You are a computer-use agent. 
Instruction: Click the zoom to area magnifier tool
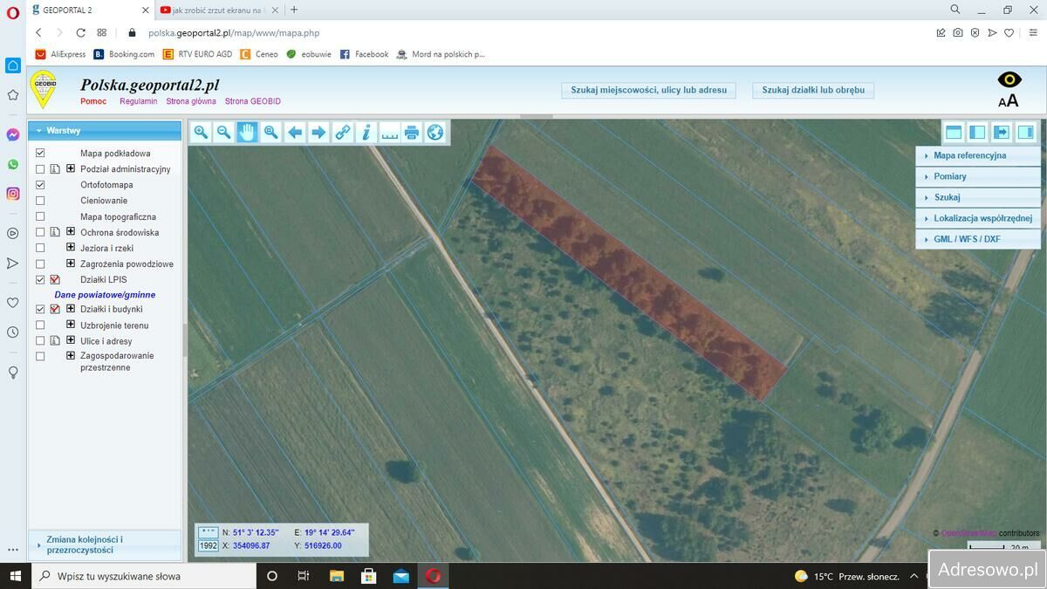click(271, 132)
